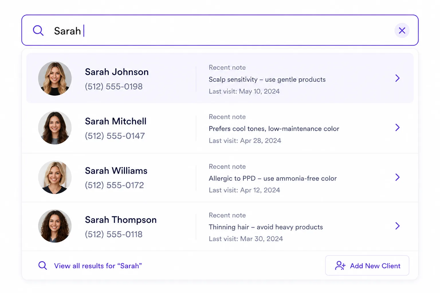
Task: Click phone number (512) 555-0147
Action: click(115, 136)
